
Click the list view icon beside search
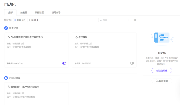pyautogui.click(x=135, y=20)
